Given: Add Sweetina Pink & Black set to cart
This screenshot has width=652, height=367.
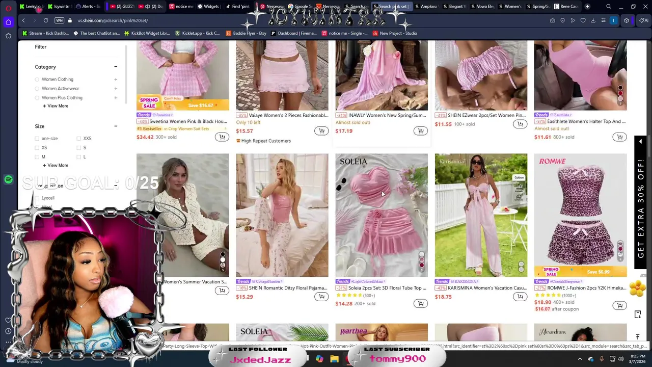Looking at the screenshot, I should [x=222, y=137].
